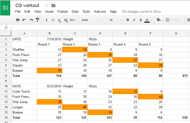Format as currency with dollar icon

tap(46, 20)
